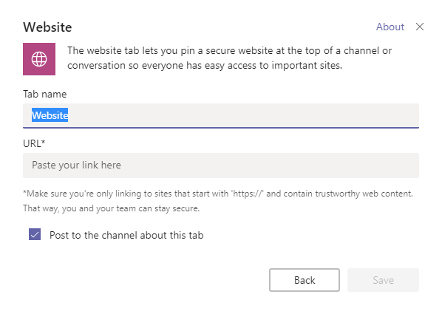Uncheck Post to the channel checkbox

pos(35,234)
